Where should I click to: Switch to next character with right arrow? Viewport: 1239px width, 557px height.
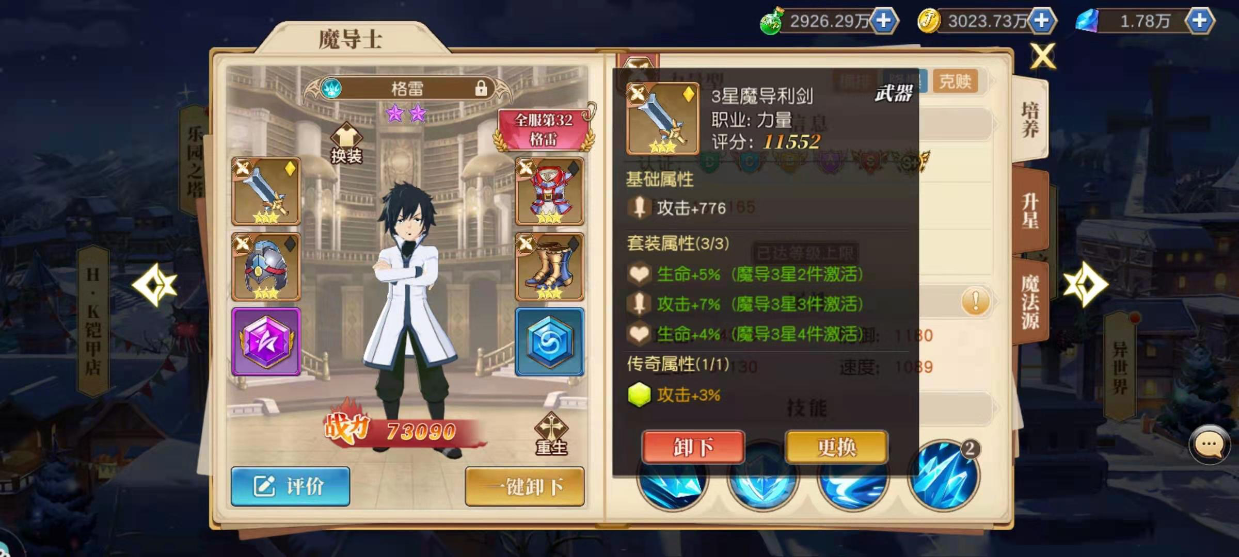click(1085, 285)
